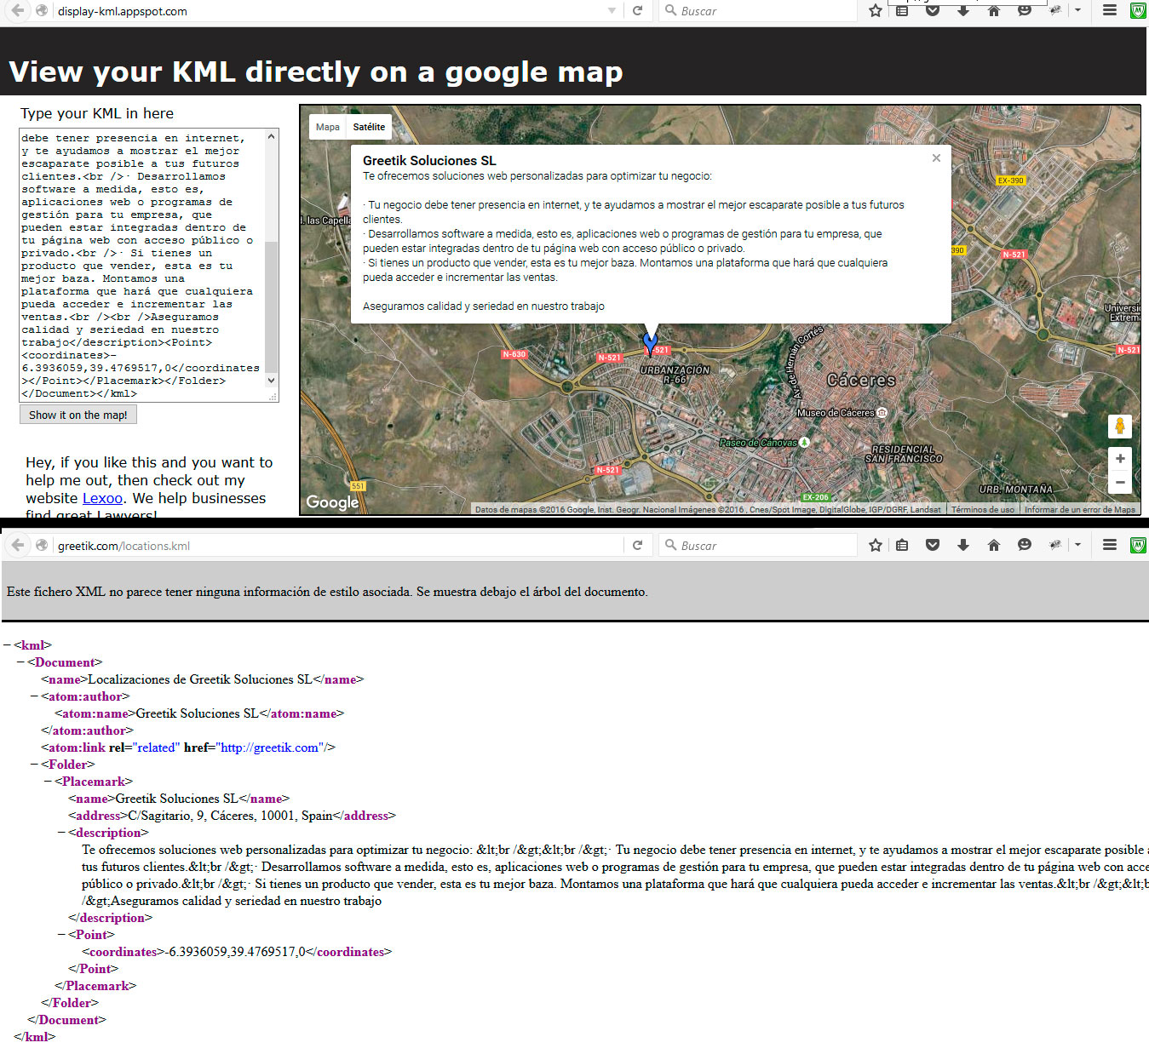Go home from the greetik.com window
The image size is (1149, 1054).
tap(994, 545)
